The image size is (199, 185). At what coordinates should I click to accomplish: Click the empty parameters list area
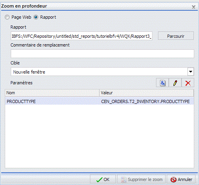99,136
